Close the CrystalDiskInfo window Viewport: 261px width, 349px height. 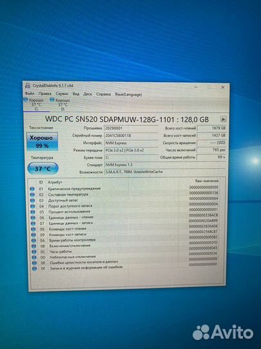coord(223,87)
